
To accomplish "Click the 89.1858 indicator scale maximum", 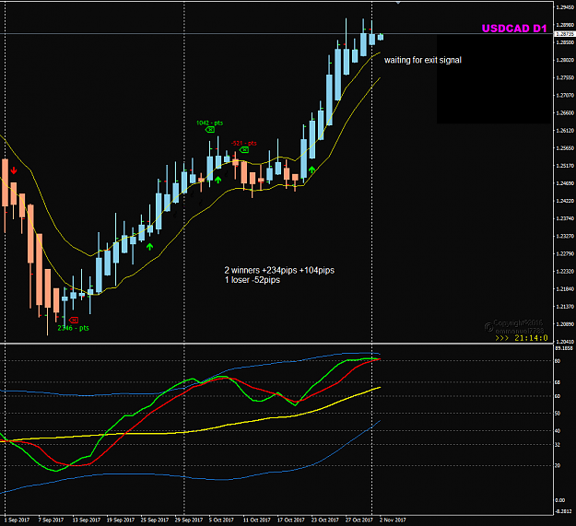I will [x=564, y=348].
